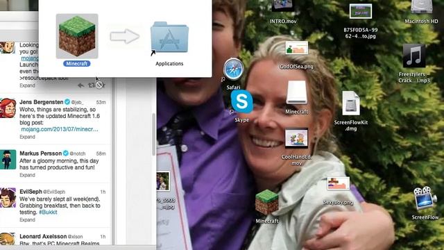Click Jens Bergensten's verified badge
Screen dimensions: 444x250
[67, 101]
